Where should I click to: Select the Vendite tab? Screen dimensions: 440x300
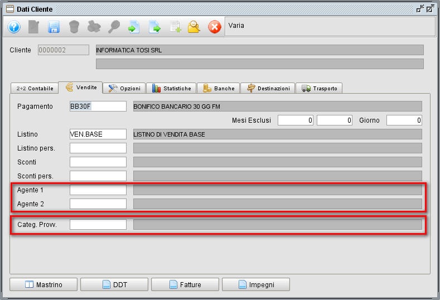tap(80, 88)
